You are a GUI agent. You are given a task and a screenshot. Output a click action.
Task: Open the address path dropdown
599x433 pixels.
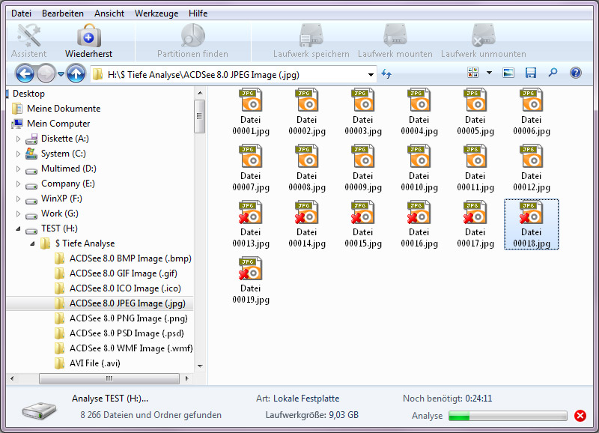point(371,74)
